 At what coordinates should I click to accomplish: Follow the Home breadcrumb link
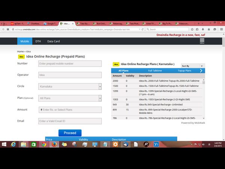[x=20, y=51]
